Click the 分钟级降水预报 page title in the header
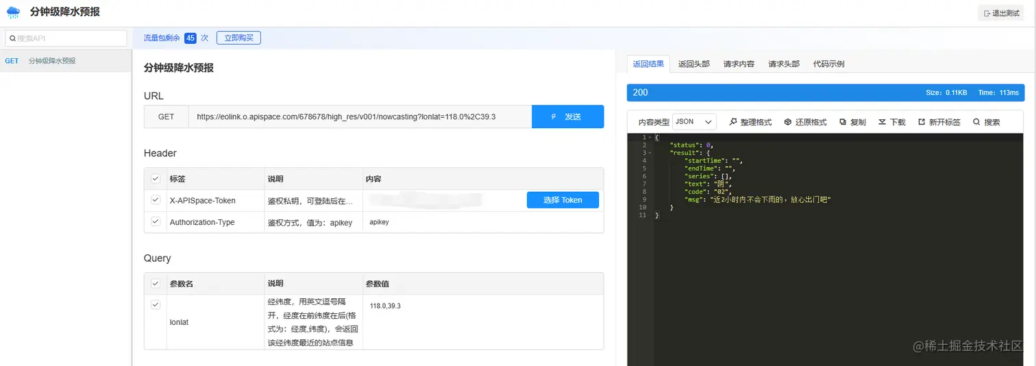 click(64, 12)
